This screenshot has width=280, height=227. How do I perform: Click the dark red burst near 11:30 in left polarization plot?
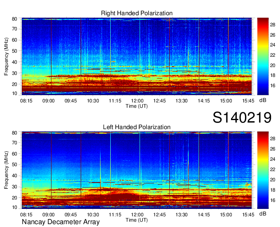point(123,196)
